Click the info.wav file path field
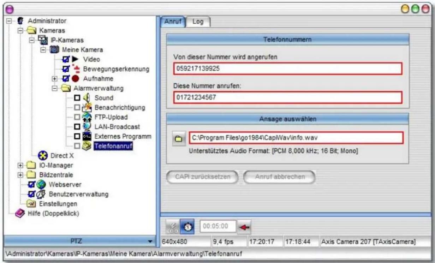 [x=296, y=138]
